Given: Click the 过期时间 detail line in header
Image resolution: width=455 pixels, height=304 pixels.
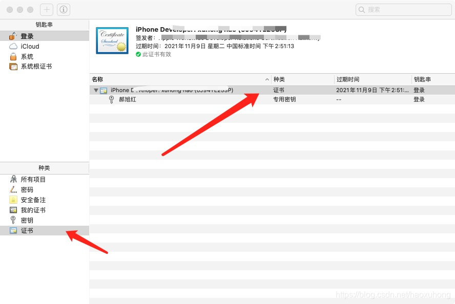Looking at the screenshot, I should (x=215, y=46).
